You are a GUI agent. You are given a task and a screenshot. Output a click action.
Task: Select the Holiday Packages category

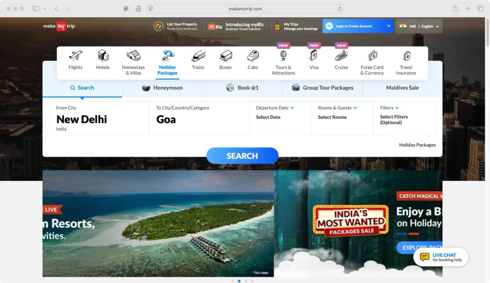[x=167, y=63]
